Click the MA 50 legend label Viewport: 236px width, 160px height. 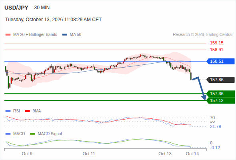pos(76,35)
